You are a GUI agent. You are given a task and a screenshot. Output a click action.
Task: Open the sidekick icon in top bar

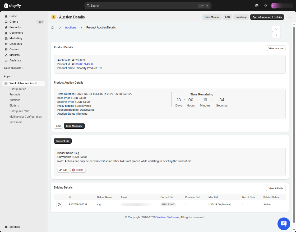point(257,6)
